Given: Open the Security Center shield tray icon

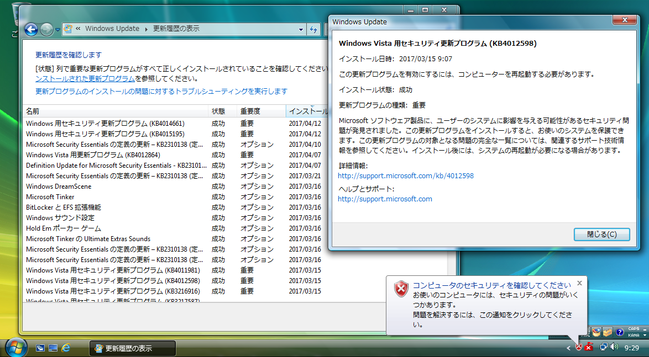Looking at the screenshot, I should pos(579,347).
